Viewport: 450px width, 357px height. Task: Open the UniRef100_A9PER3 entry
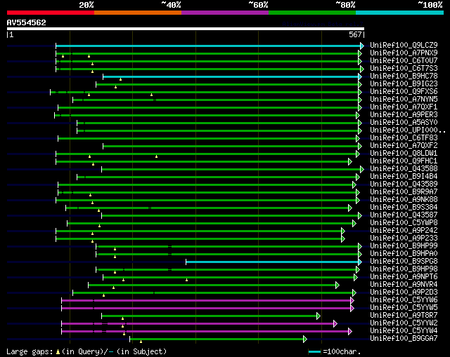(x=404, y=115)
